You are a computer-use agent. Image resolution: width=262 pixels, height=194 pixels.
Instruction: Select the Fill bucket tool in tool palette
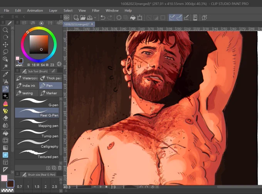click(x=5, y=133)
